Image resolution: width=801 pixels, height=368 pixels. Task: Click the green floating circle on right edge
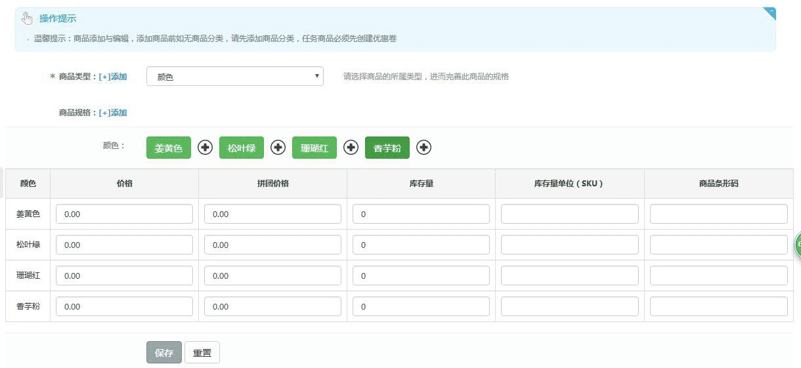click(x=798, y=245)
